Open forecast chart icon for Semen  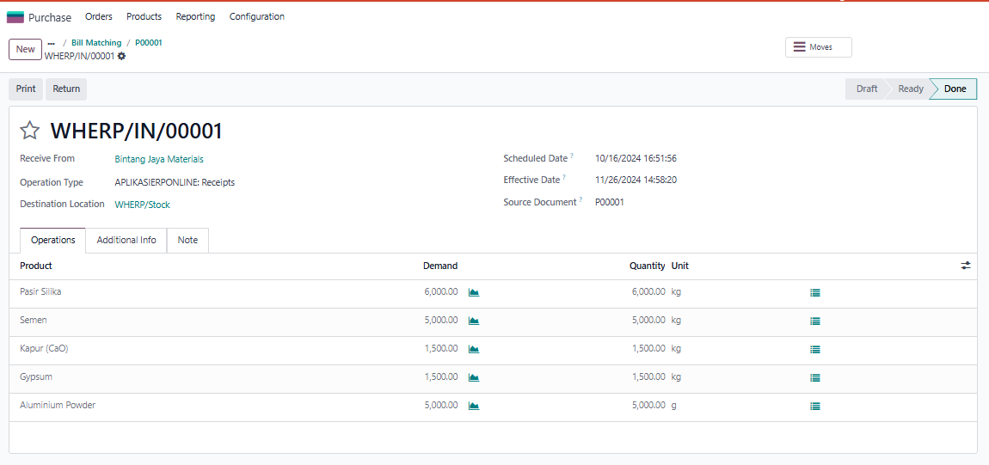473,321
